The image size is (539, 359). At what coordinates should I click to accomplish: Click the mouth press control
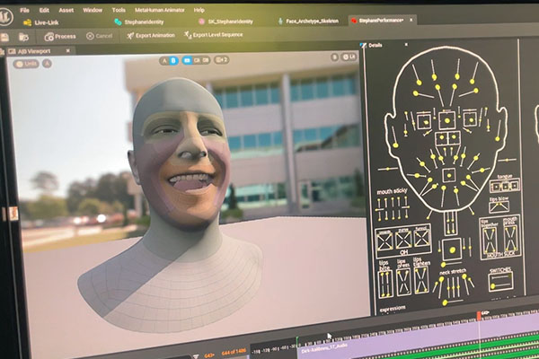tap(510, 238)
